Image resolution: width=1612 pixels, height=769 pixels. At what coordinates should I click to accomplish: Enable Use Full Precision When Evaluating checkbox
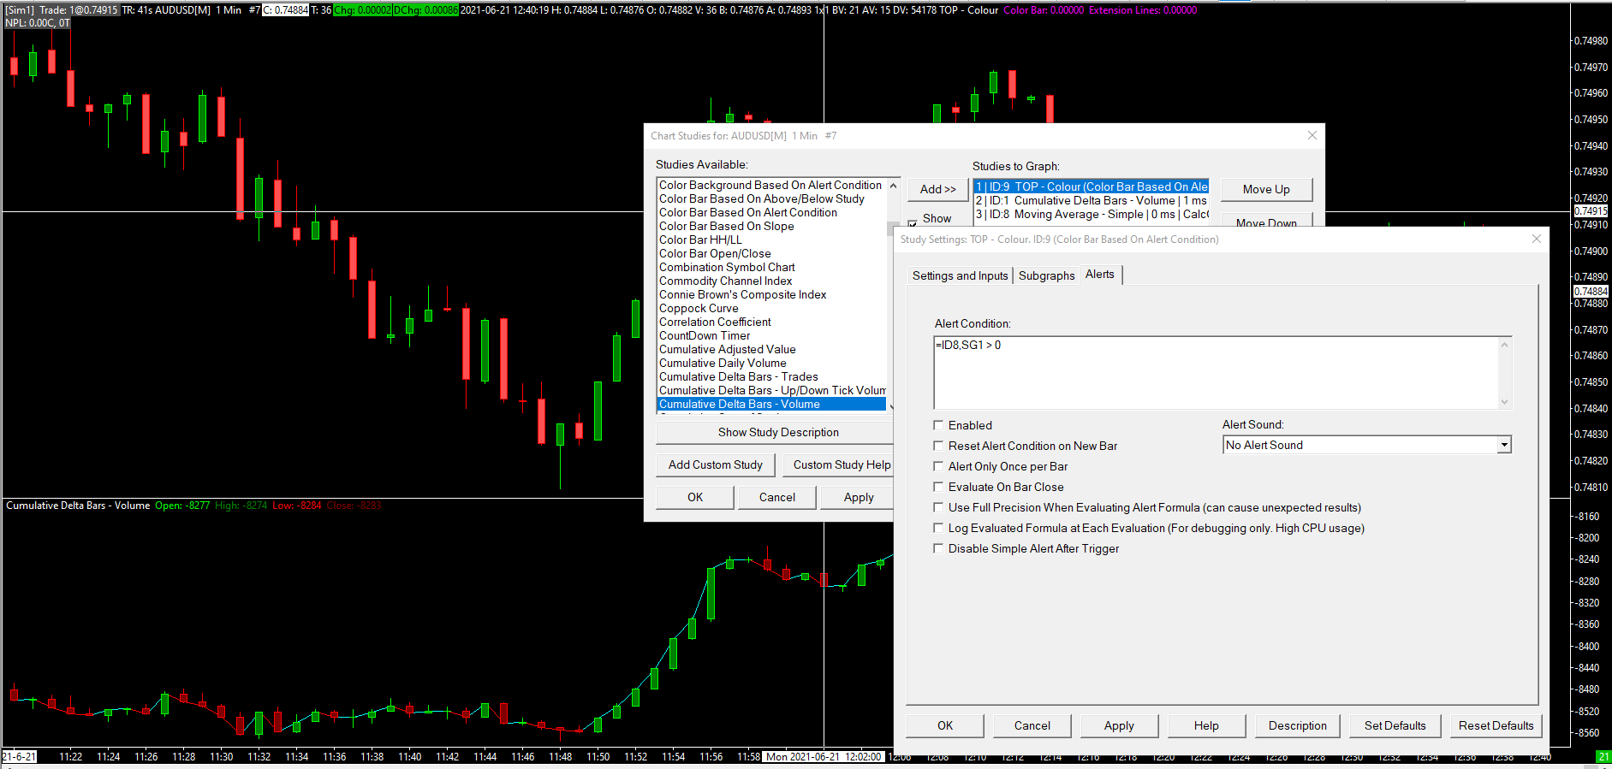(938, 507)
